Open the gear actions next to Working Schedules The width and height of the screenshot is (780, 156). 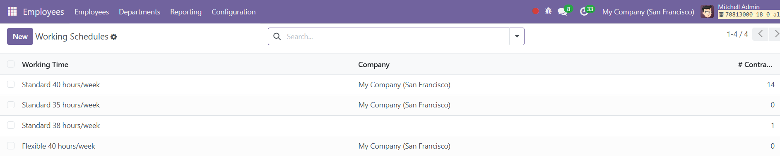114,37
